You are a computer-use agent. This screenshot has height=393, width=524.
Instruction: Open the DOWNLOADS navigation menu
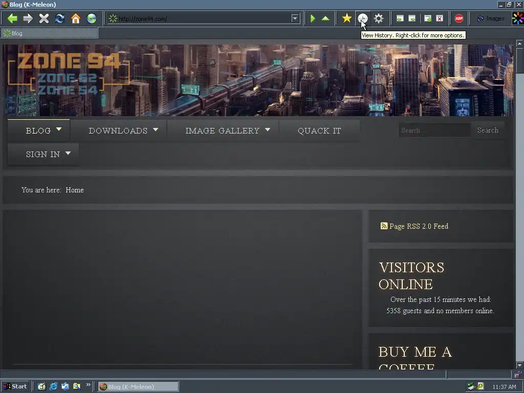point(118,130)
